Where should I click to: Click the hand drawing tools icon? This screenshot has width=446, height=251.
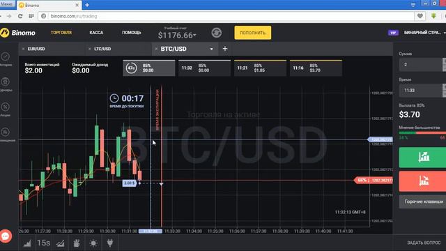(77, 243)
